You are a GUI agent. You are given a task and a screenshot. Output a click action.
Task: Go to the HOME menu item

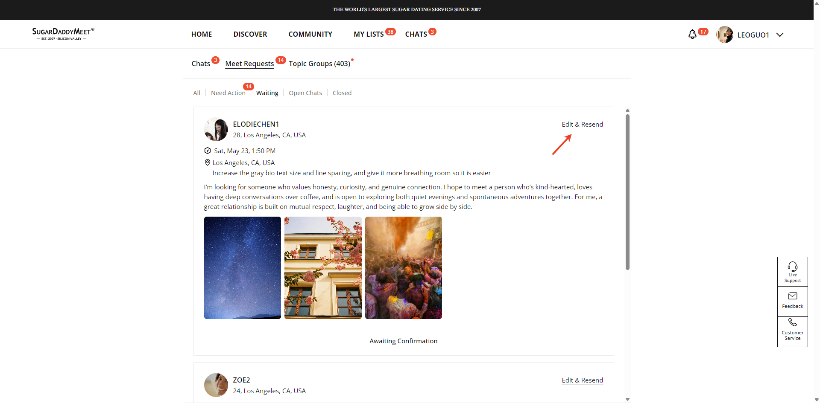tap(202, 34)
